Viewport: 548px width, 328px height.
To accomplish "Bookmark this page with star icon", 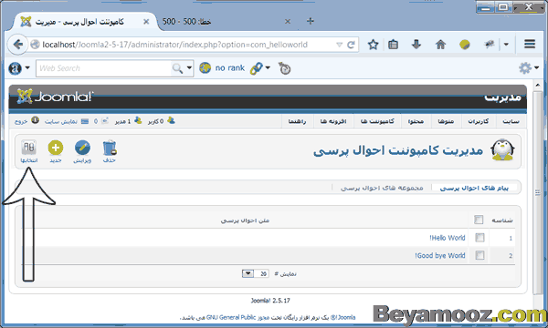I will point(373,45).
